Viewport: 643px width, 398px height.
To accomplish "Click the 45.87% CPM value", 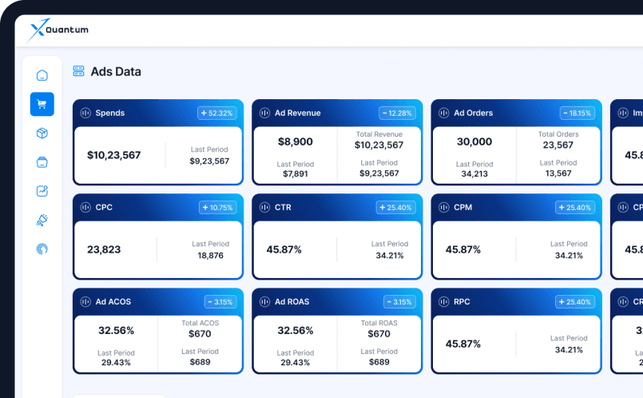I will 463,249.
